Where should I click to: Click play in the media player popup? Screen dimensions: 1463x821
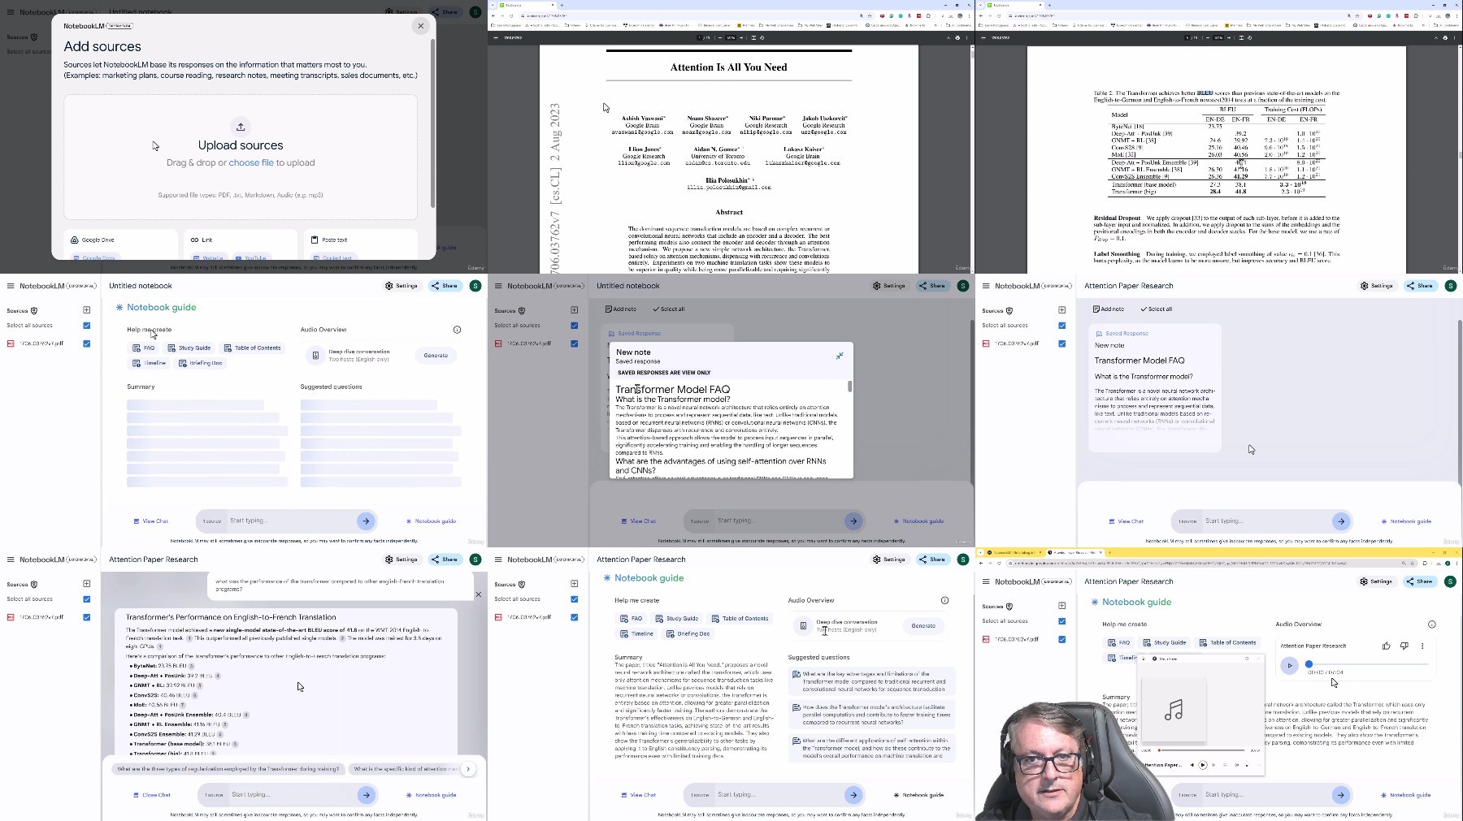click(x=1203, y=765)
